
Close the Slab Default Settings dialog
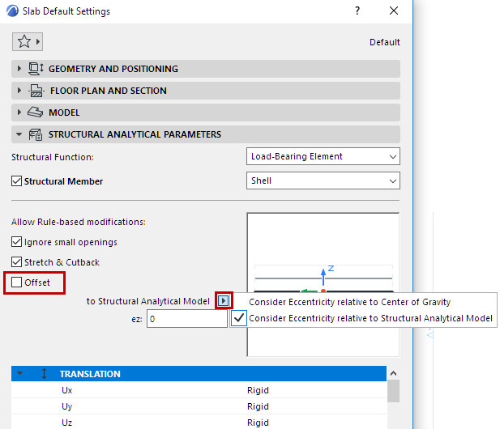394,11
